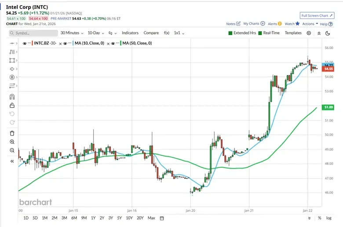Viewport: 343px width, 227px height.
Task: Click the blue MA (10) color bar
Action: click(x=73, y=43)
